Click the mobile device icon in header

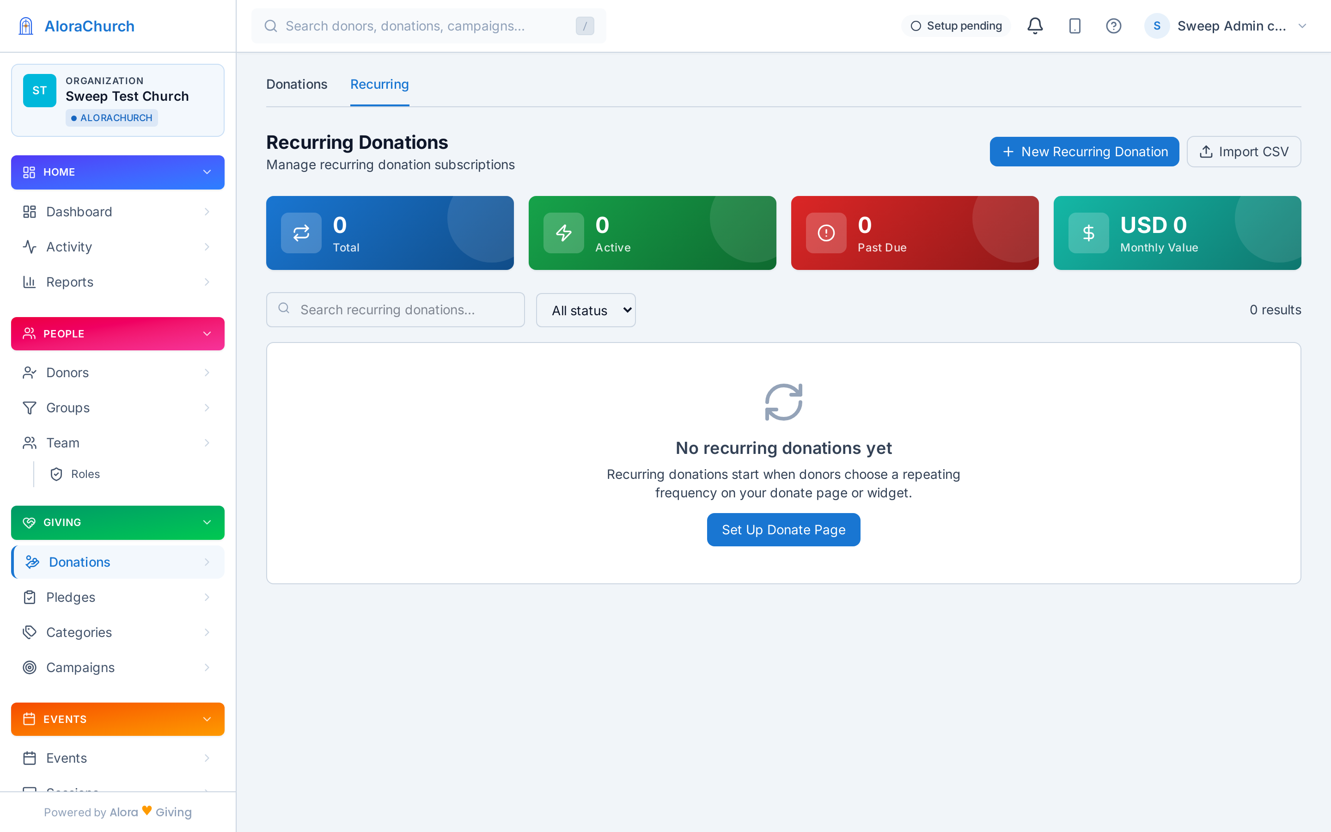coord(1074,26)
